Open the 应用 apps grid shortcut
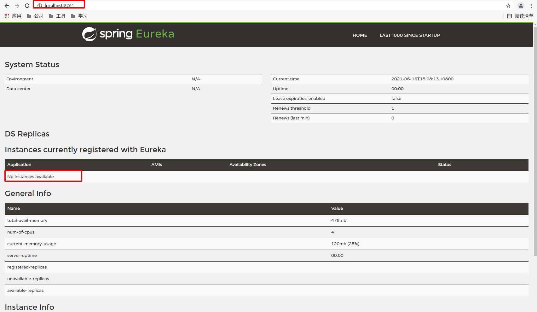The height and width of the screenshot is (312, 537). pyautogui.click(x=13, y=16)
